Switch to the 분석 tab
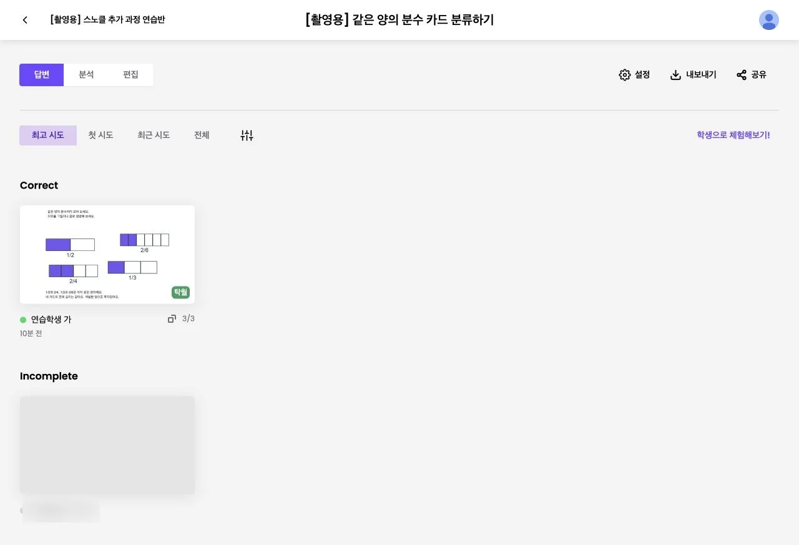 [86, 75]
